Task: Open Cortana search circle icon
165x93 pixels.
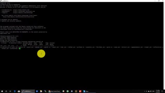Action: [x=6, y=91]
